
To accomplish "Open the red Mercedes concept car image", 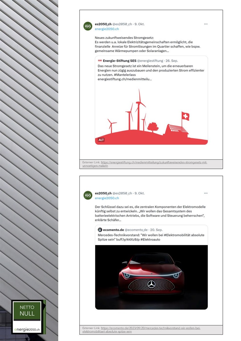I will tap(151, 277).
